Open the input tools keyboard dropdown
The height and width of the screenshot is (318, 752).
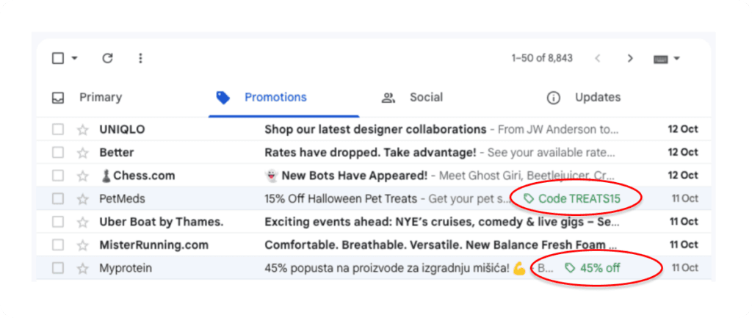[x=666, y=59]
